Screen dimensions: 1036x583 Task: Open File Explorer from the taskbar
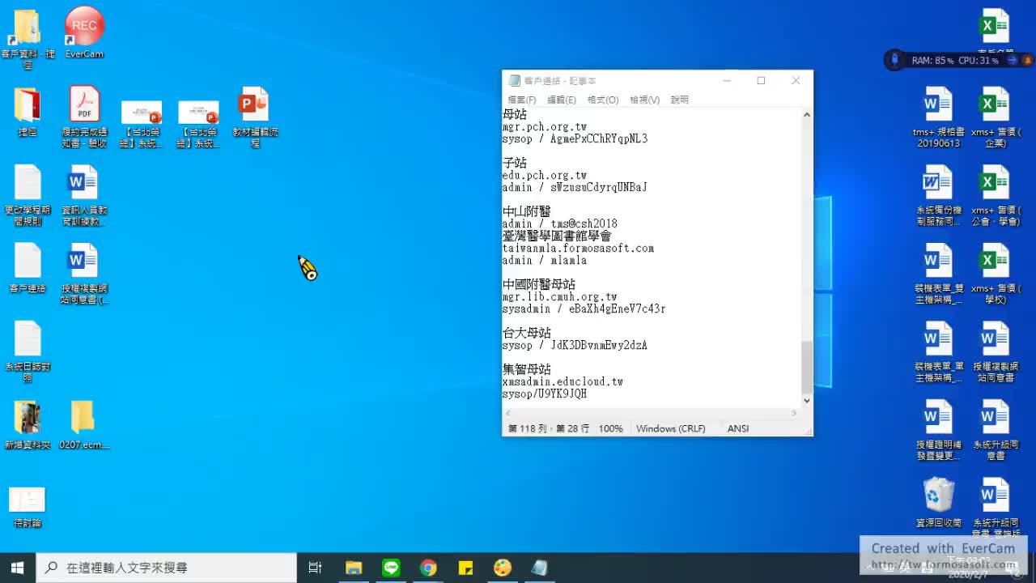pos(354,568)
